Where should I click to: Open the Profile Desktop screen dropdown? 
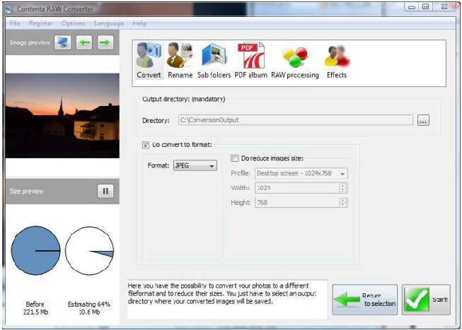click(x=301, y=173)
